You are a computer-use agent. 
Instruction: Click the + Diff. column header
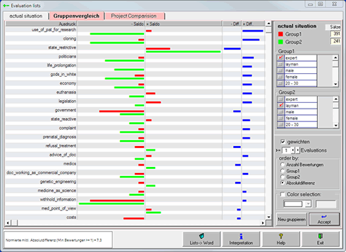(x=253, y=23)
